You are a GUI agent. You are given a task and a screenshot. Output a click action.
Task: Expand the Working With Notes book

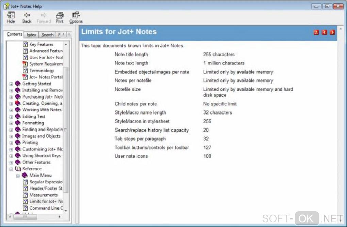click(11, 110)
